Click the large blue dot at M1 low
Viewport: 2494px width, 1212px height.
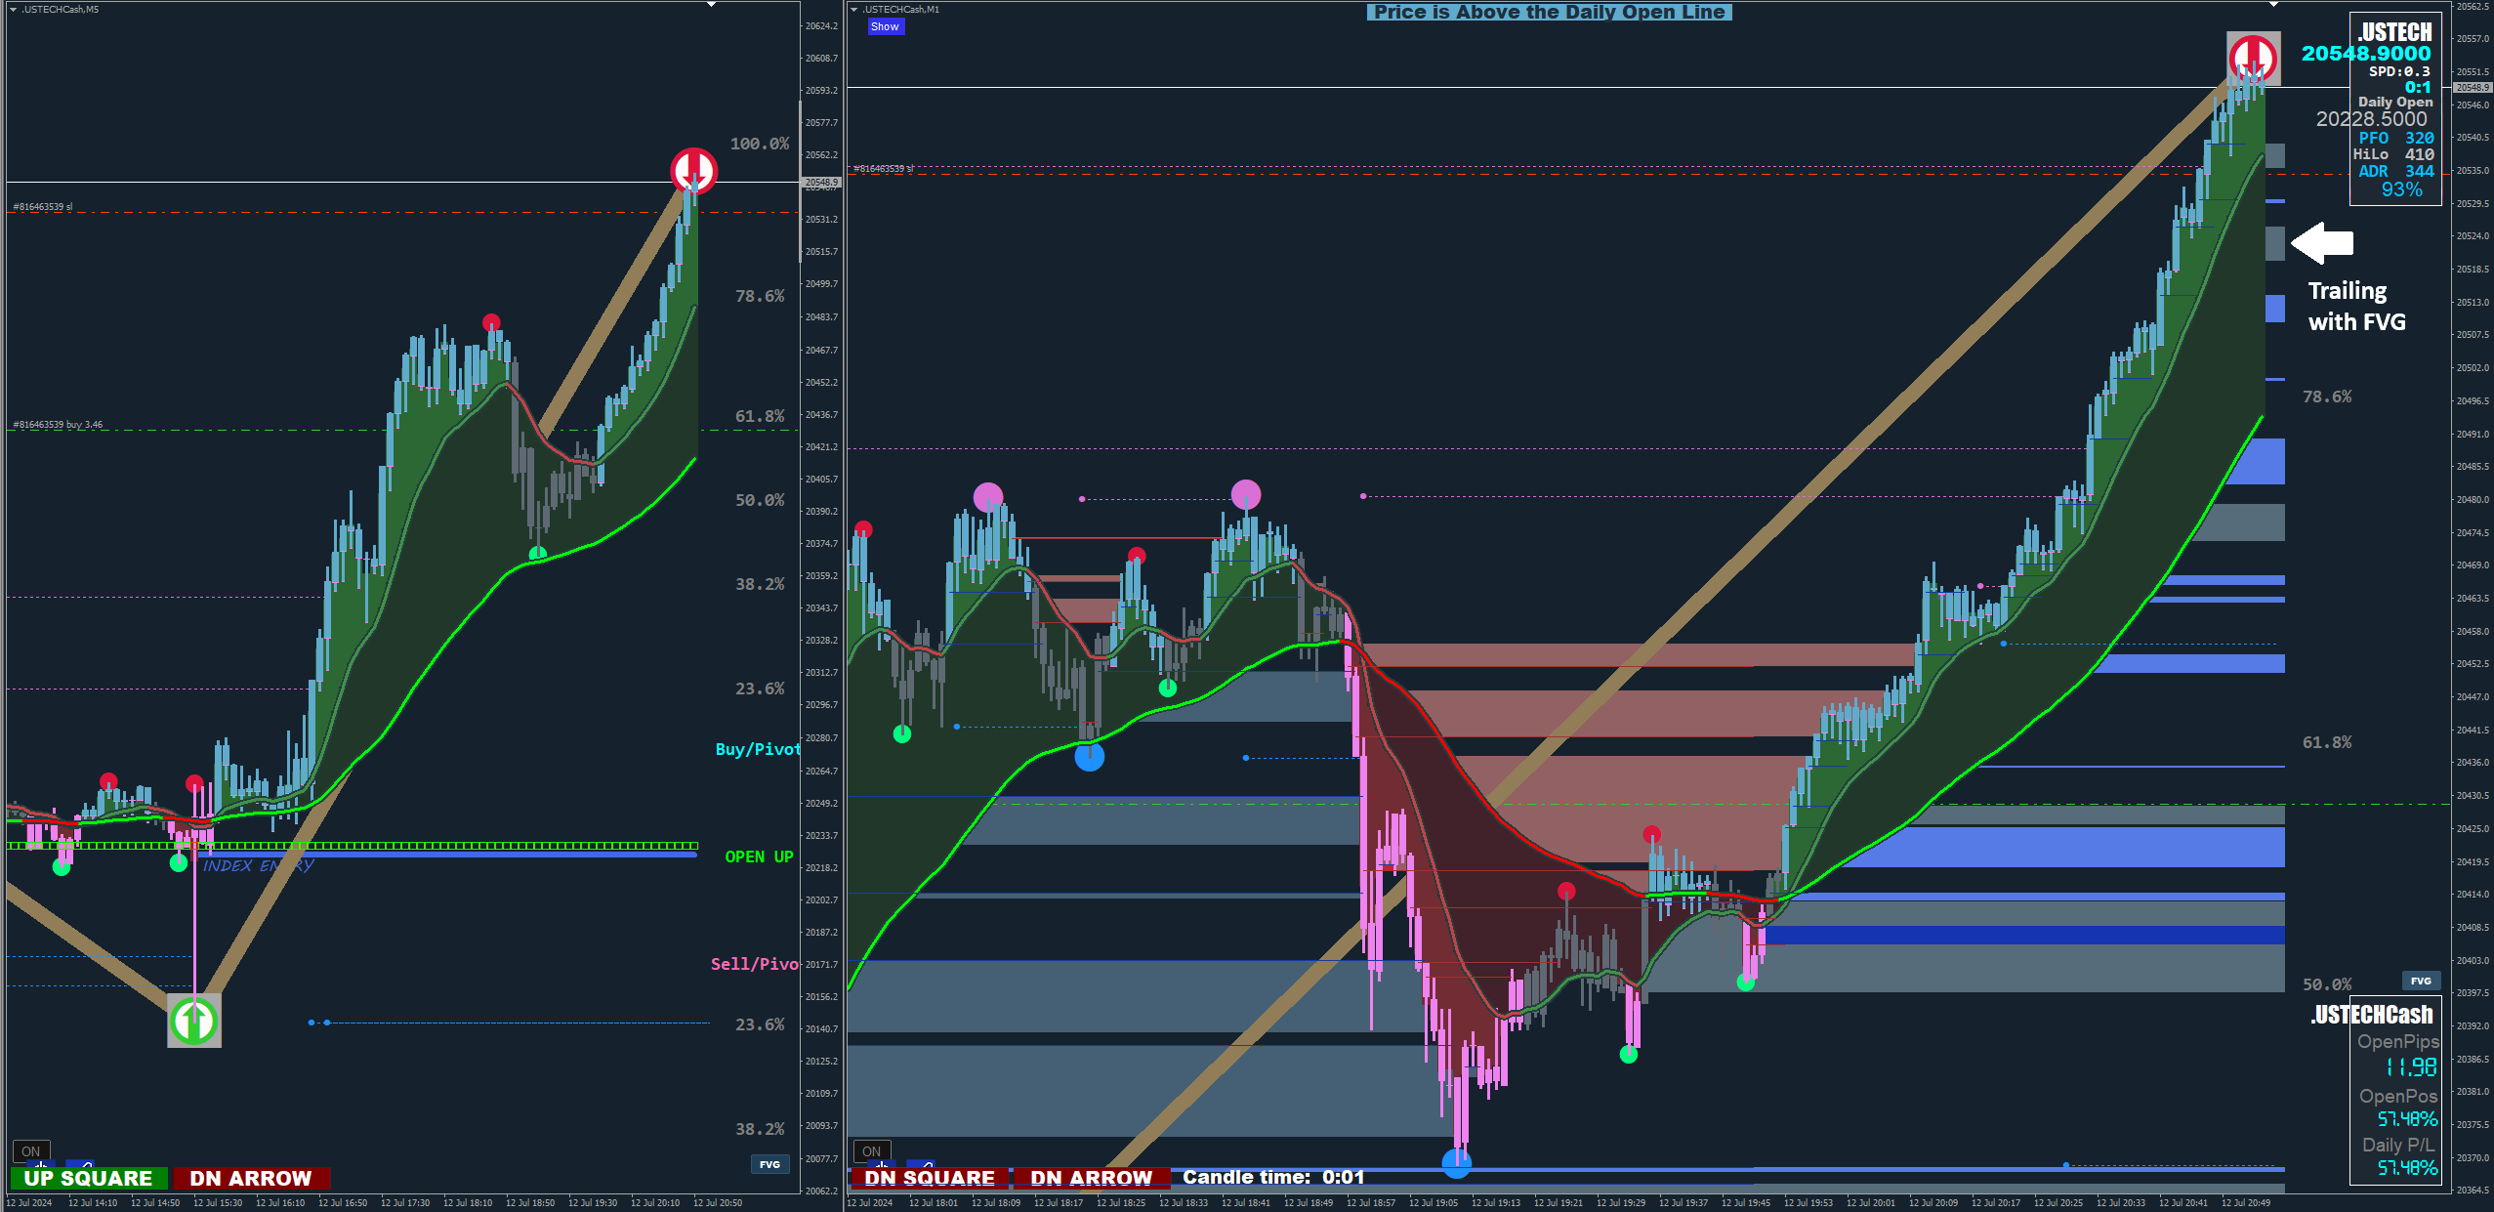(x=1456, y=1162)
